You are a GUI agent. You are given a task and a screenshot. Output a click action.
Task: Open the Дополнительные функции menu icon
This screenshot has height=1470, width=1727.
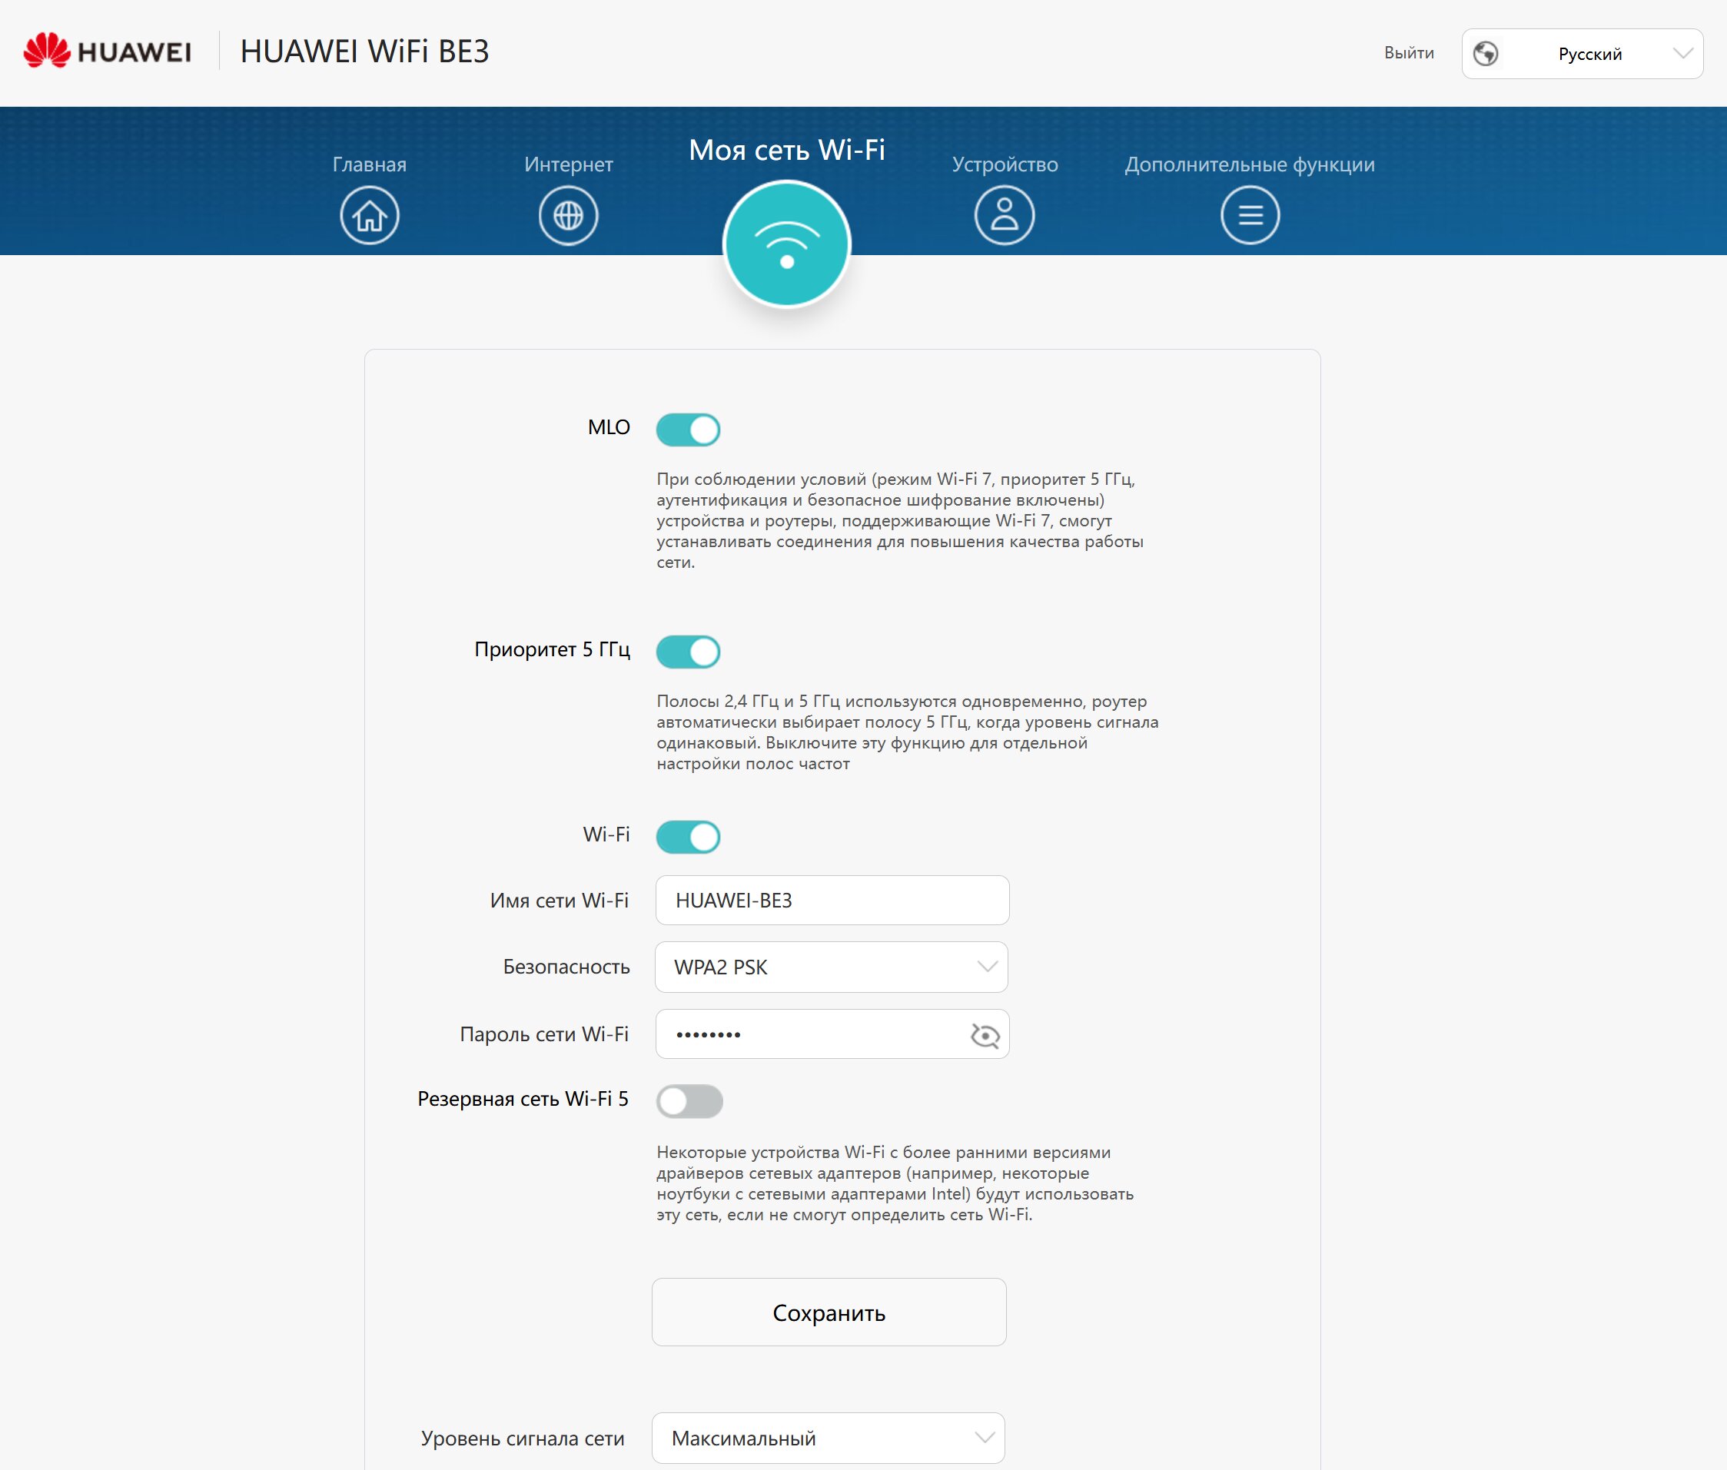coord(1250,215)
